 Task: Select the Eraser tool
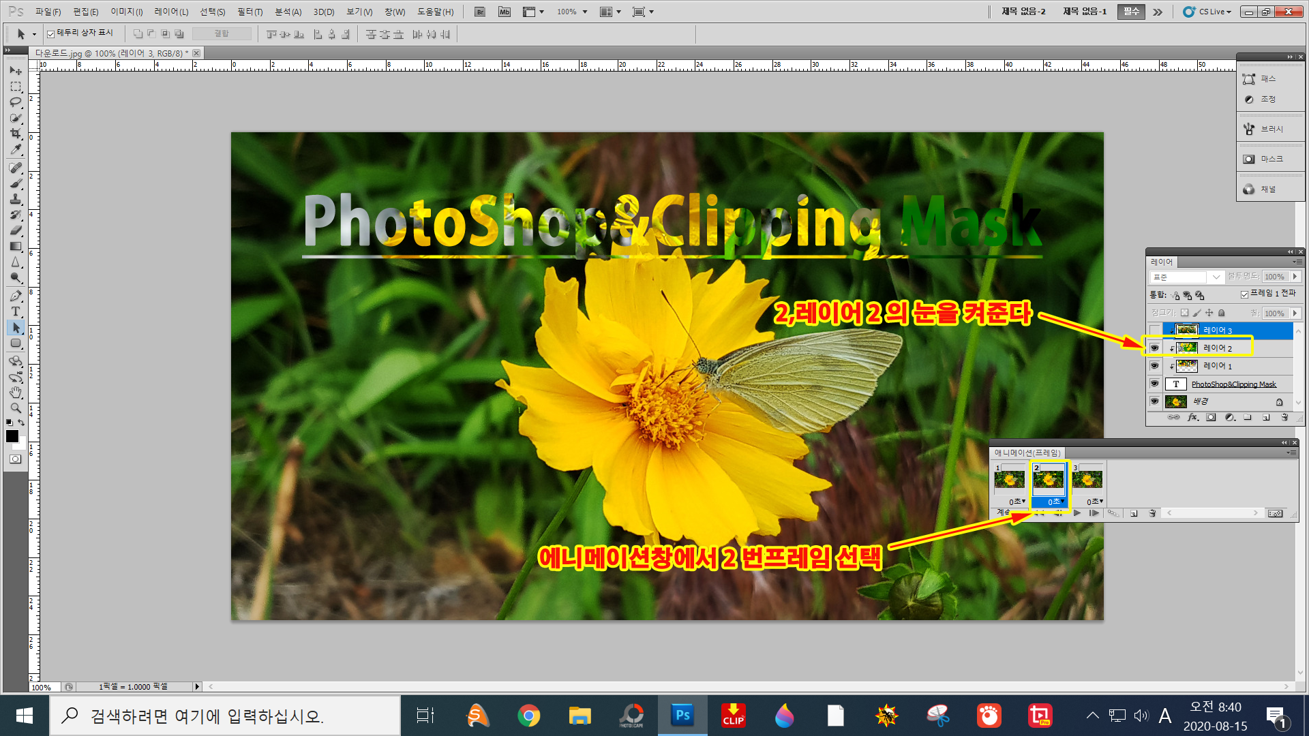point(16,230)
